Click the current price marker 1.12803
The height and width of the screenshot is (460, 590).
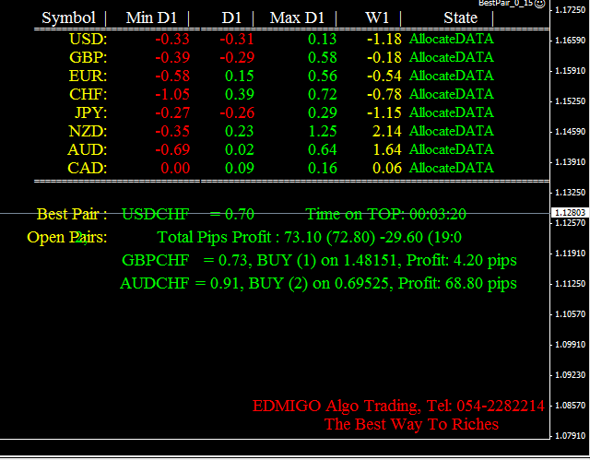(x=570, y=213)
